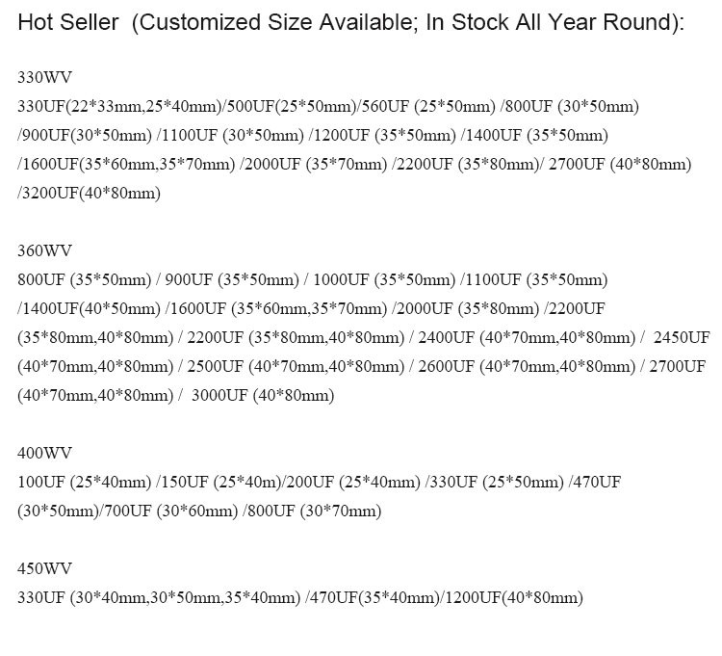Click the 560UF (25*50mm) entry
Screen dimensions: 722x656
coord(429,107)
